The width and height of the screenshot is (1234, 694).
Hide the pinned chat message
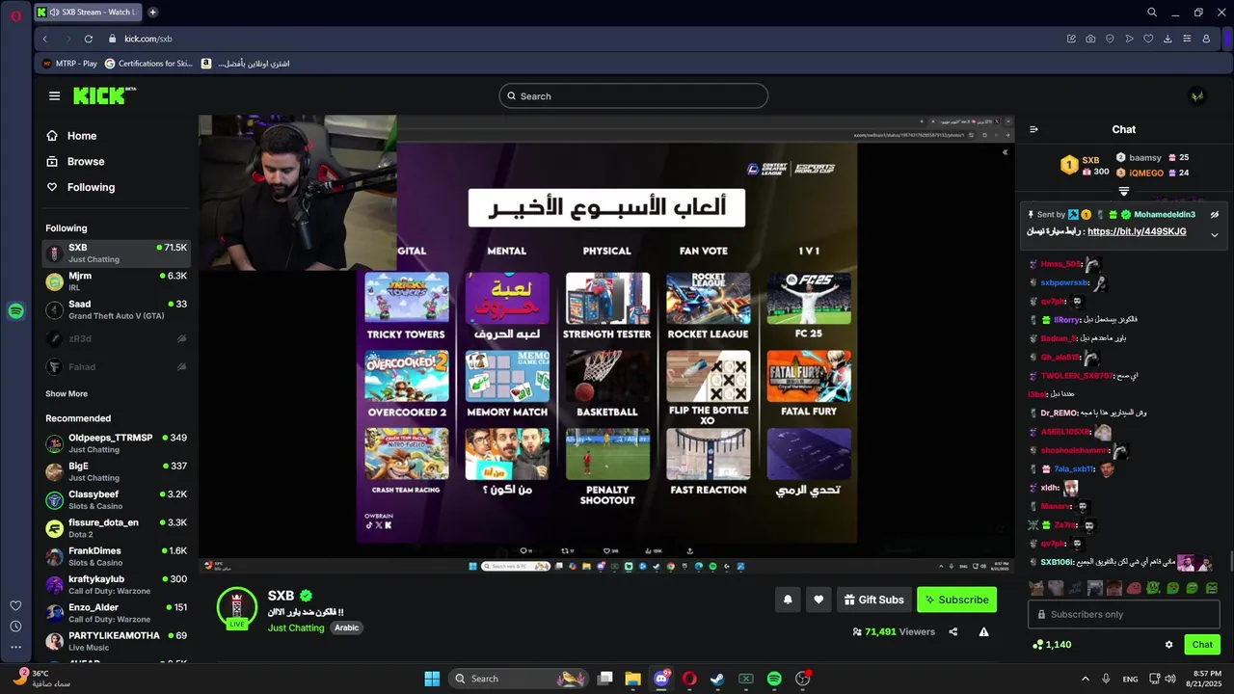tap(1215, 214)
